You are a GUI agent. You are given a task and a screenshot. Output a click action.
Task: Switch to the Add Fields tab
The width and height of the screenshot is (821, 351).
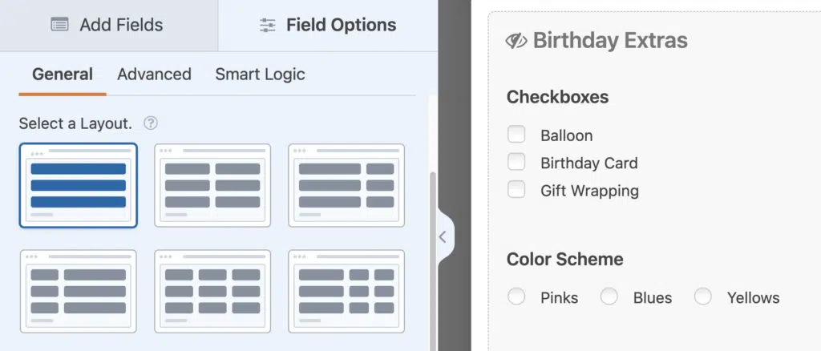109,25
